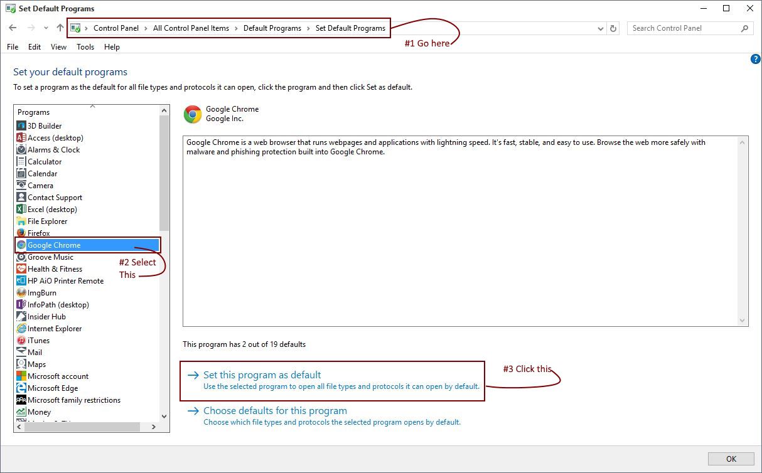This screenshot has height=473, width=762.
Task: Click the Firefox icon in programs list
Action: 21,233
